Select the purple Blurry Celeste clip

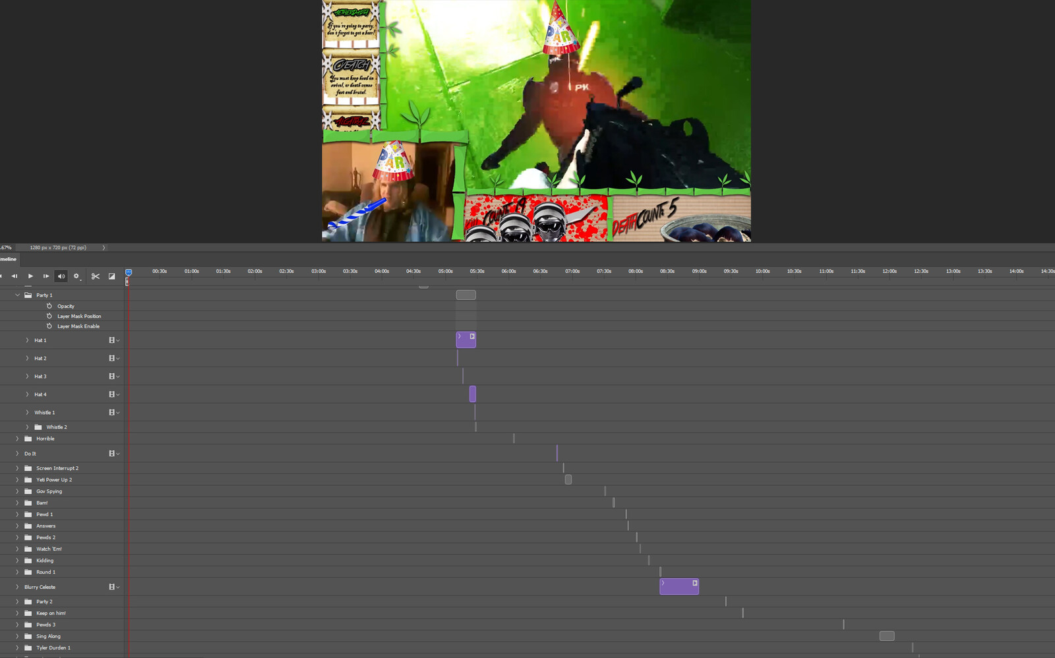(x=679, y=586)
